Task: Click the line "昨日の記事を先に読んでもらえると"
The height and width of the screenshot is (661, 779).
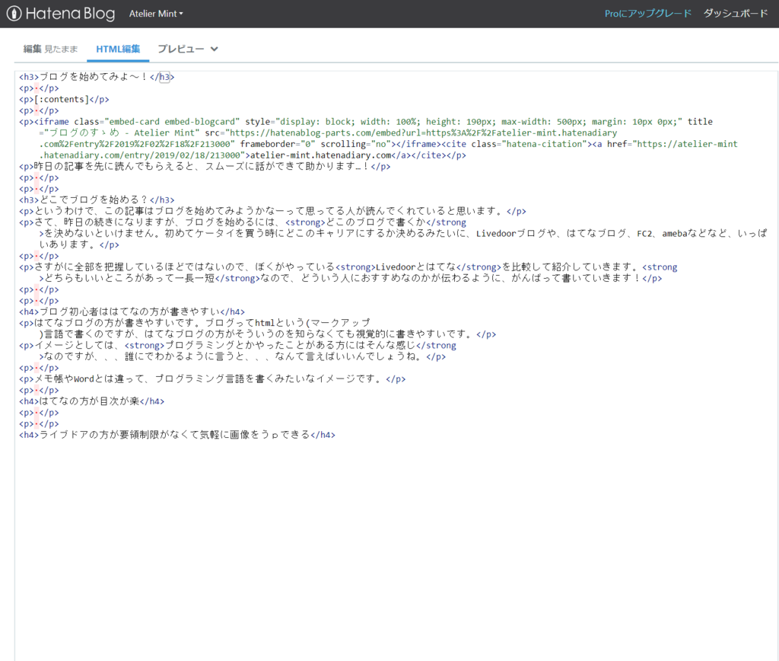Action: 205,167
